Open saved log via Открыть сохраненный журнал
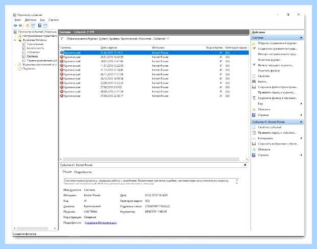Screen dimensions: 317x249 [277, 43]
